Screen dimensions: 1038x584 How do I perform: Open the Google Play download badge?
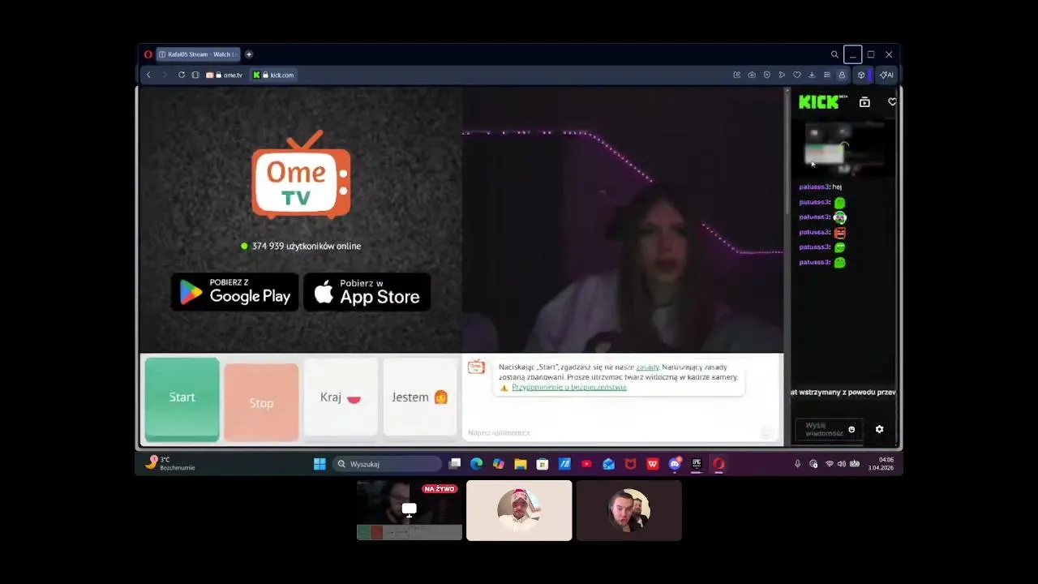pos(234,292)
